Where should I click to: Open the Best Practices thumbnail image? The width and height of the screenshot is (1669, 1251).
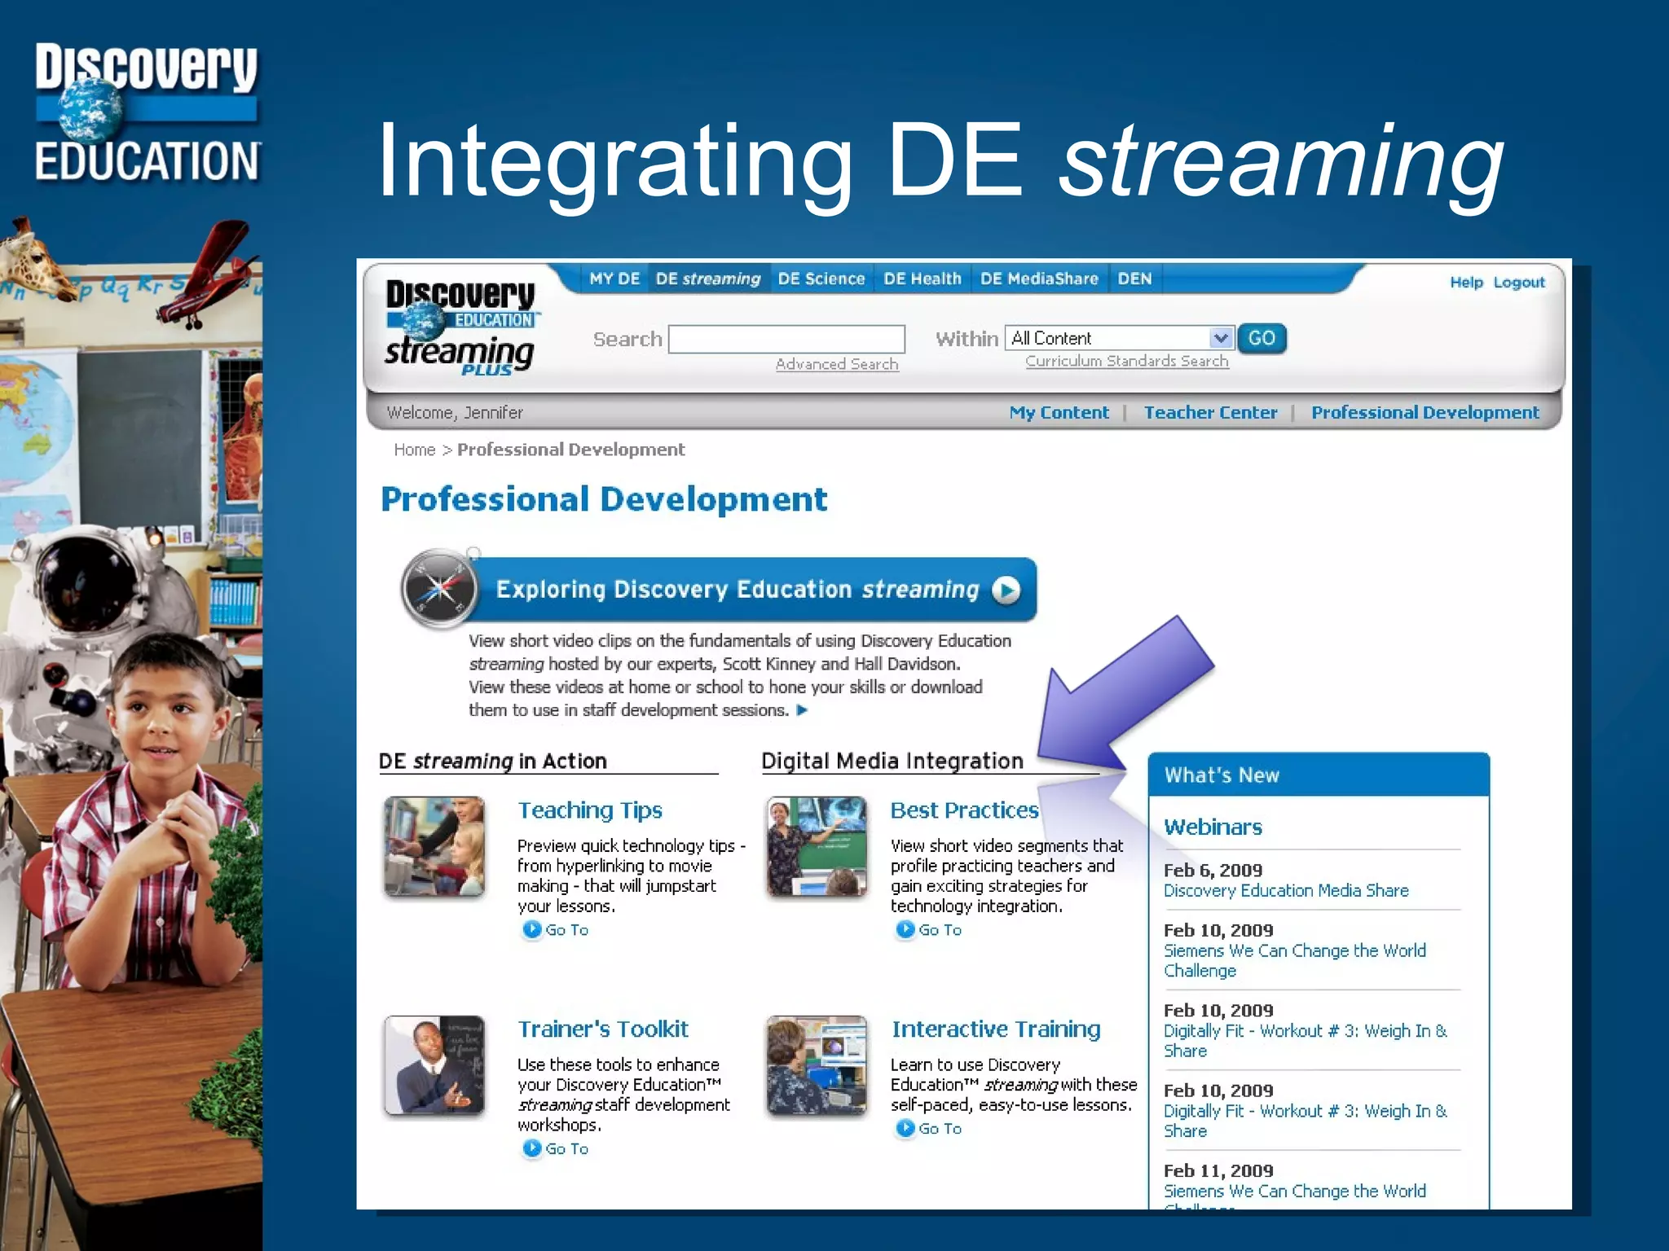tap(817, 846)
